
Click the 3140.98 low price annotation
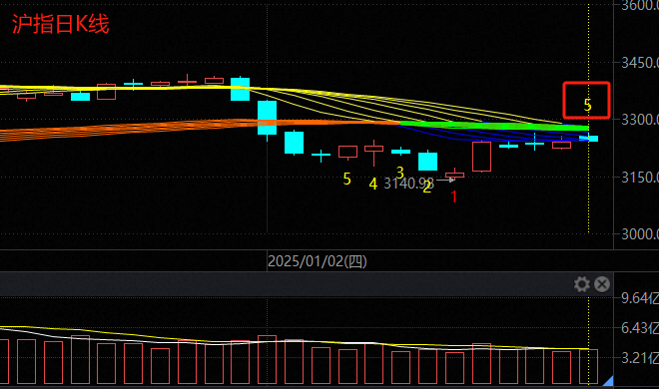[408, 184]
